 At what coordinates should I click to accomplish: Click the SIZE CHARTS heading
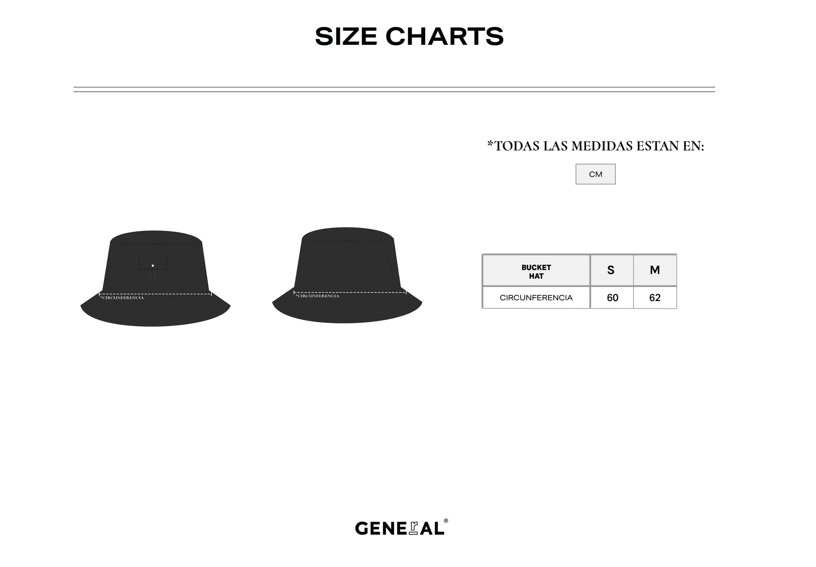click(409, 37)
